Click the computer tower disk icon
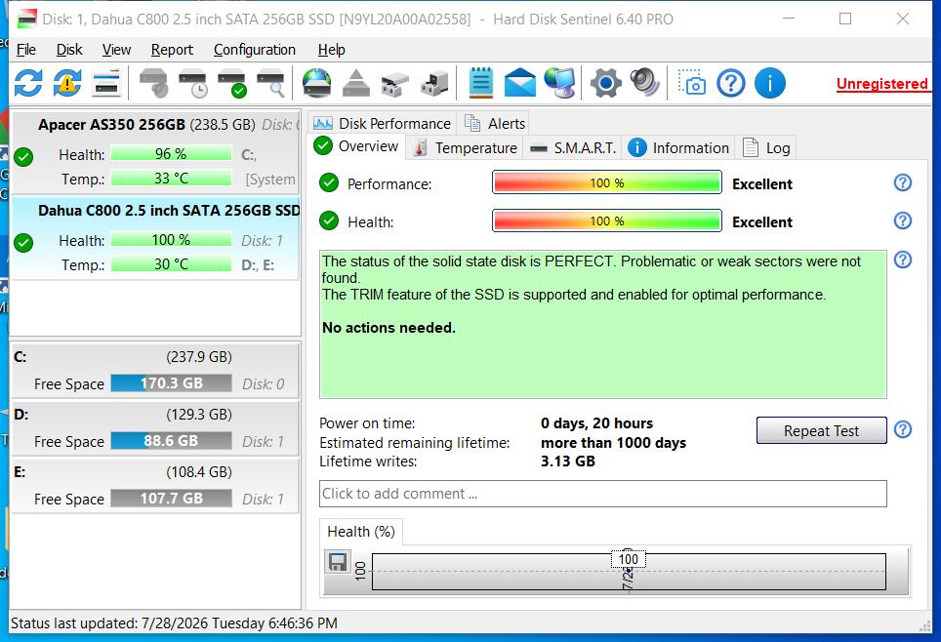This screenshot has height=642, width=941. 434,83
